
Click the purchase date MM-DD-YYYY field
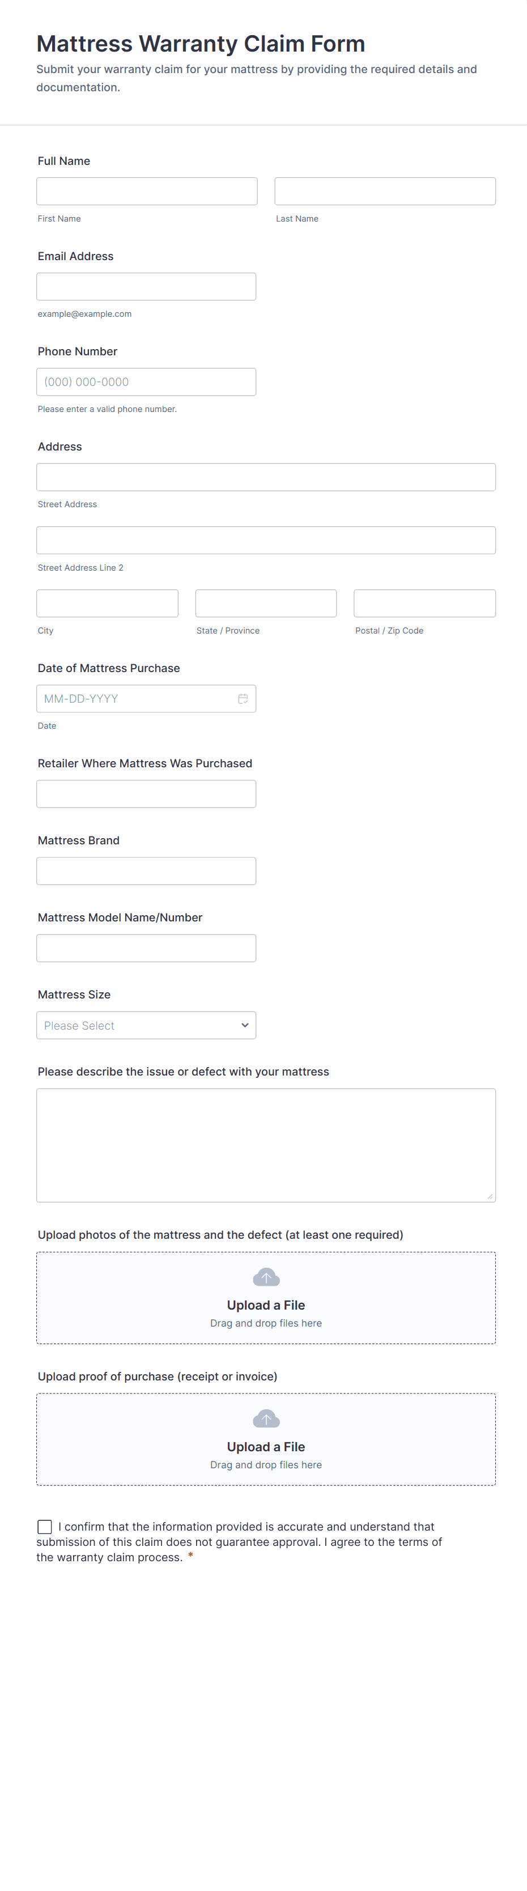[136, 699]
